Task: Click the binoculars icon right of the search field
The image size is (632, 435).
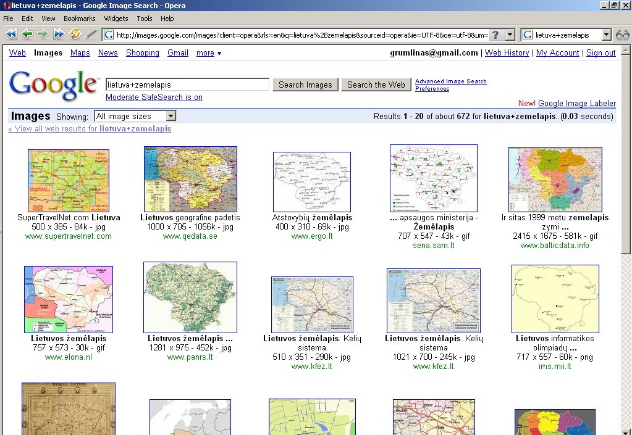Action: point(622,35)
